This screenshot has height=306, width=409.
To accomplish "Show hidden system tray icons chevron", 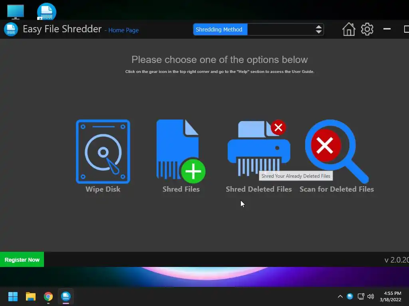I will (x=340, y=296).
